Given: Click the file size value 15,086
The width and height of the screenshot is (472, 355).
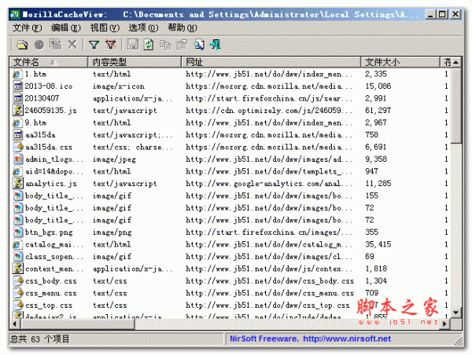Looking at the screenshot, I should [x=378, y=86].
